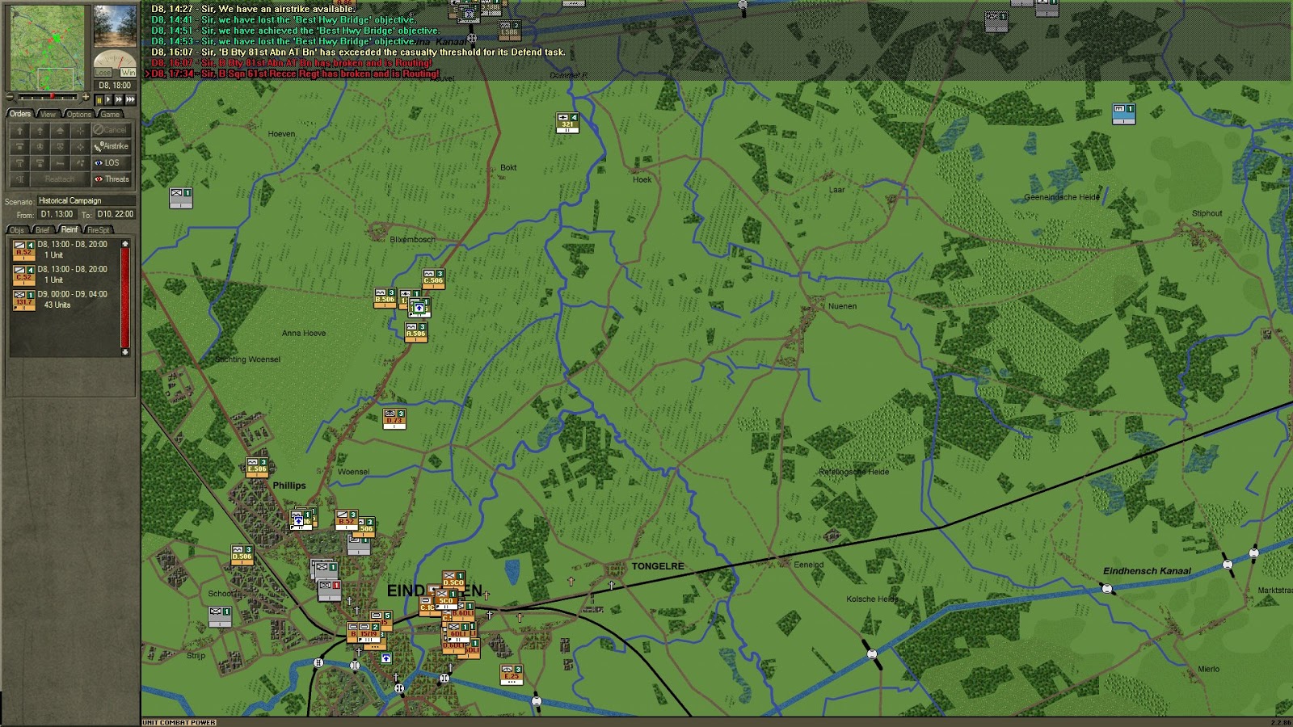Viewport: 1293px width, 727px height.
Task: Select the fourth order icon in the second row
Action: (x=79, y=146)
